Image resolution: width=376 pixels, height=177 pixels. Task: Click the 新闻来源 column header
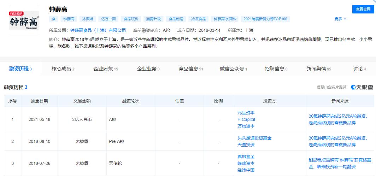tap(340, 101)
